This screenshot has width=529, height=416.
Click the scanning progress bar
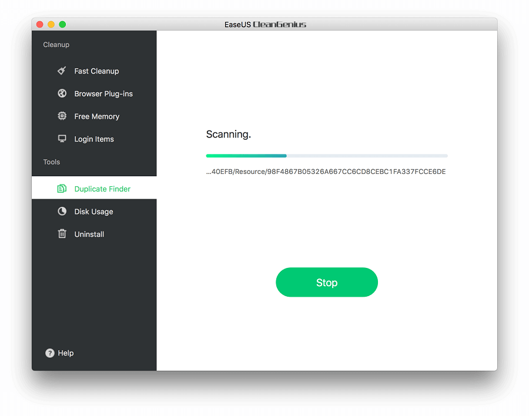[x=327, y=156]
